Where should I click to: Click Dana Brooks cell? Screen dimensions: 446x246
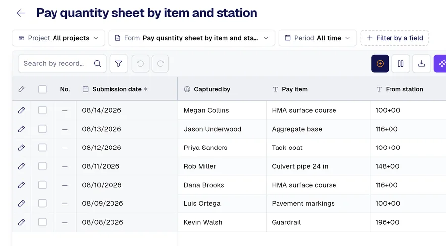223,185
